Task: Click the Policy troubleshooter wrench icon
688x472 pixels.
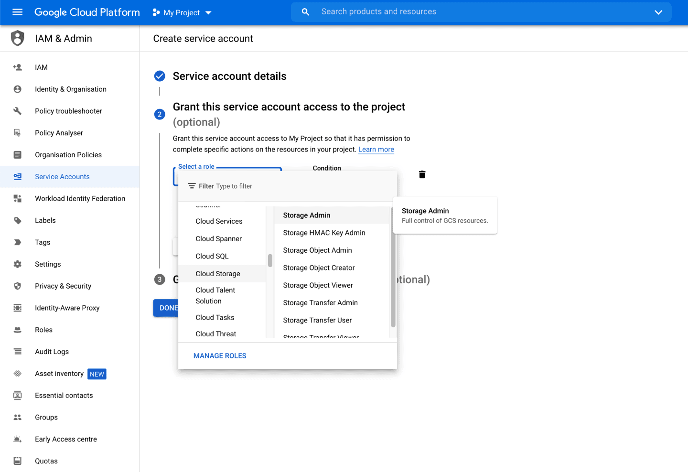Action: coord(17,111)
